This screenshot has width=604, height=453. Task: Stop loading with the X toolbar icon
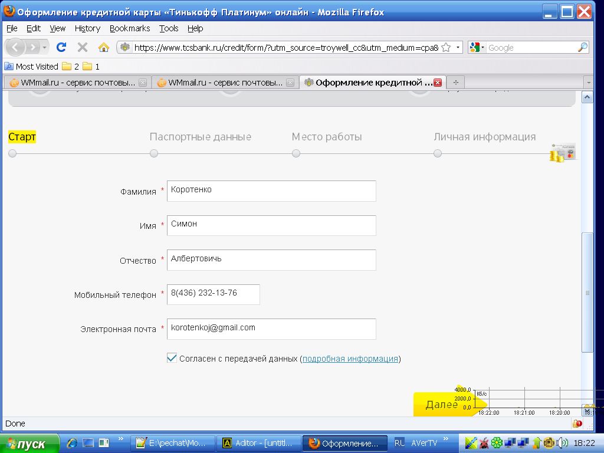pyautogui.click(x=83, y=47)
